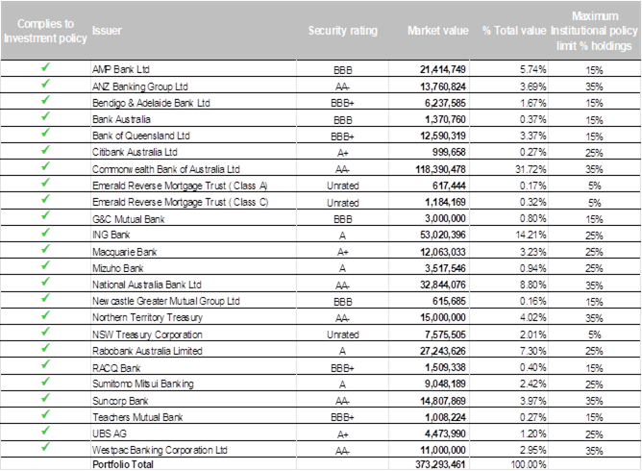Select market value 118,390,478
642x471 pixels.
[x=440, y=169]
